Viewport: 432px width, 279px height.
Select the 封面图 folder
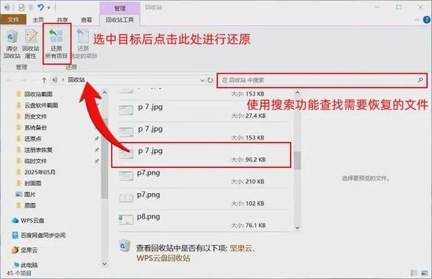click(x=33, y=183)
